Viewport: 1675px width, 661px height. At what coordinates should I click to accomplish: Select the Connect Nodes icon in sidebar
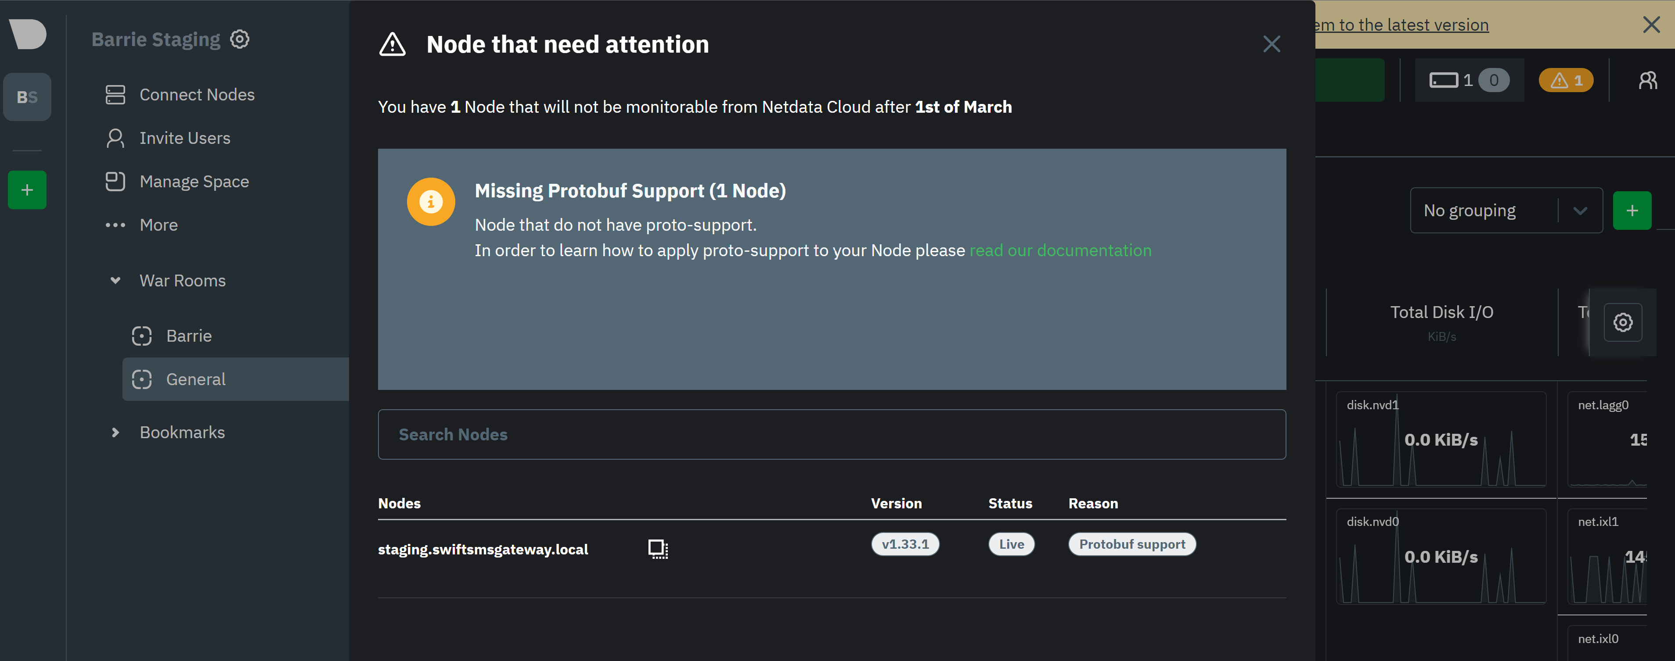[116, 94]
